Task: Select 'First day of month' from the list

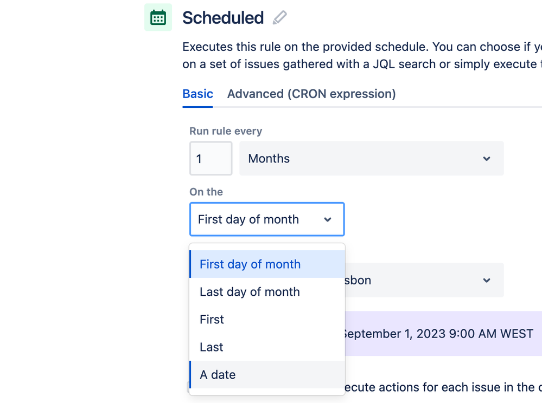Action: (x=250, y=264)
